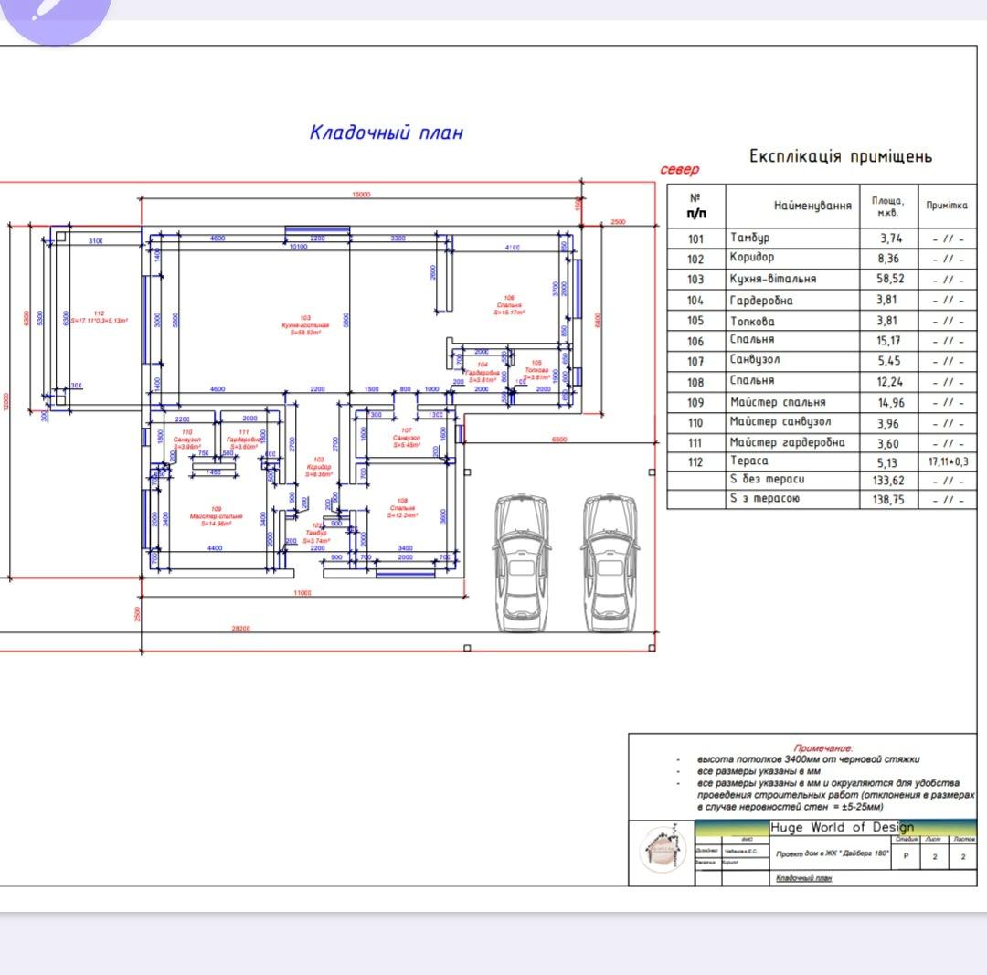Select terrace area 112 label on plan

(99, 317)
